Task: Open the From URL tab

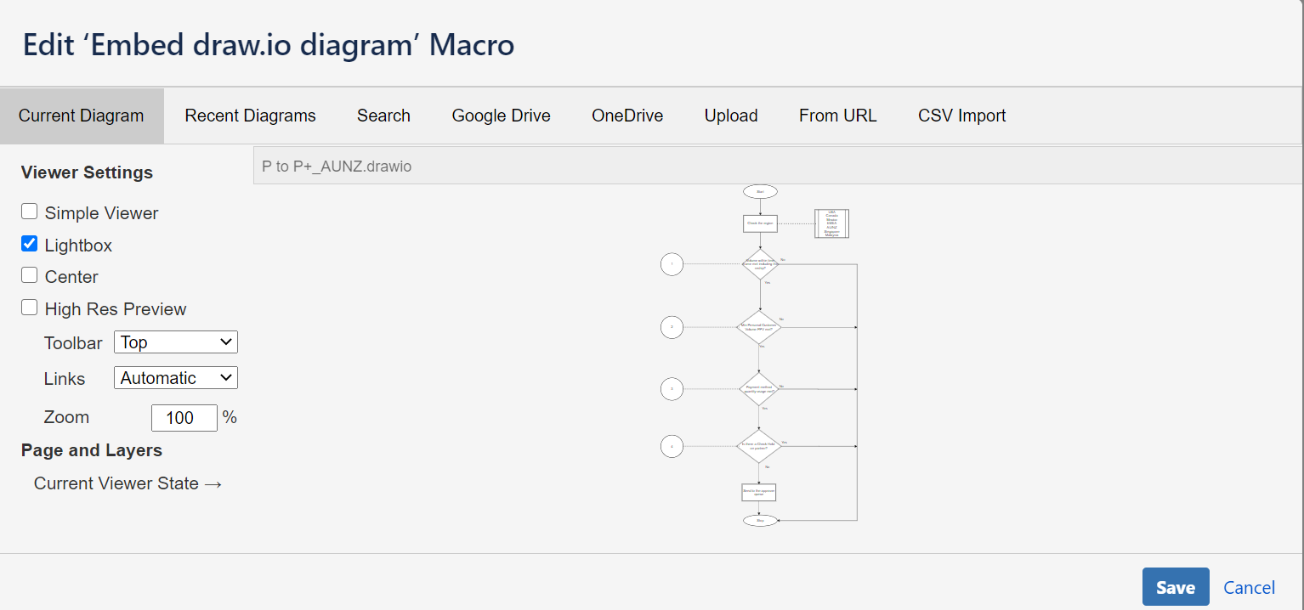Action: point(837,116)
